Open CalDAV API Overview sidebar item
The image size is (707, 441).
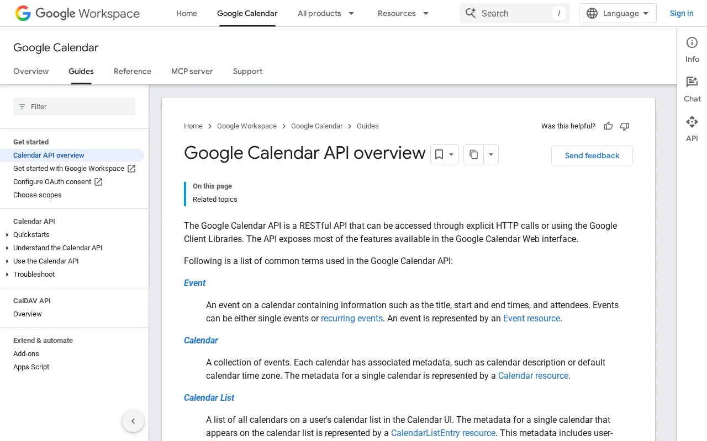[x=28, y=314]
